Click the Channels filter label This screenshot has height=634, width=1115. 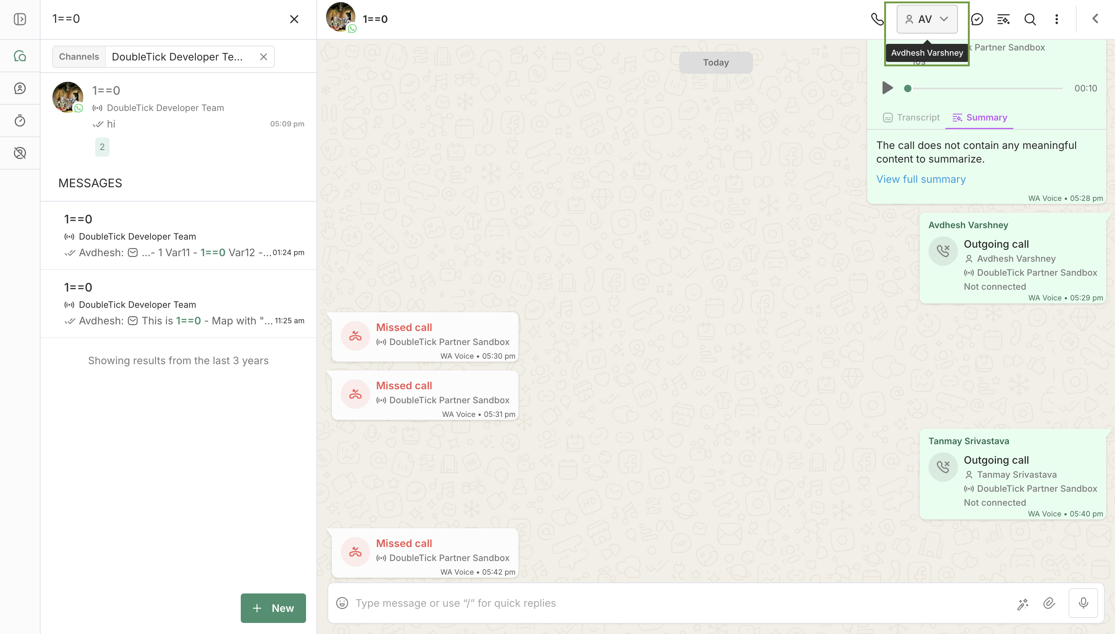click(79, 57)
